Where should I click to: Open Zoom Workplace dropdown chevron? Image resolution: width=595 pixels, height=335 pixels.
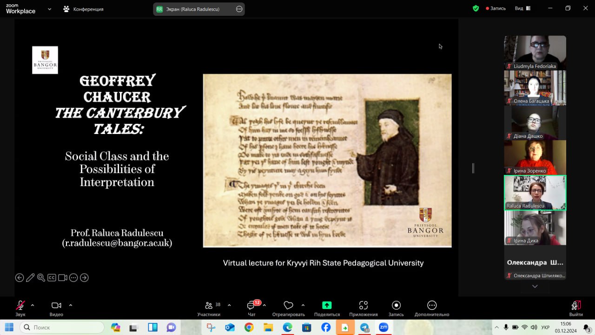click(x=49, y=9)
